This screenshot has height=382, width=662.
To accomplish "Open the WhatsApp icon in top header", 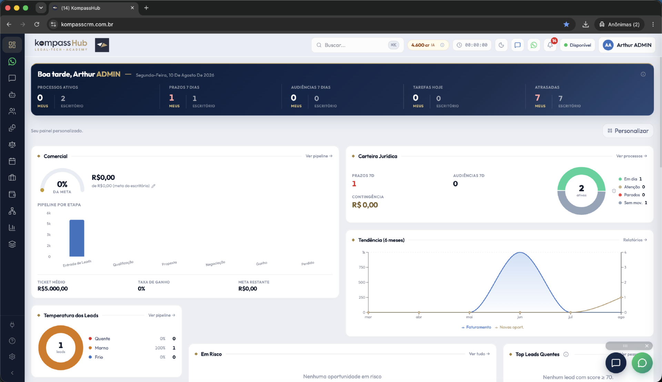I will tap(534, 45).
